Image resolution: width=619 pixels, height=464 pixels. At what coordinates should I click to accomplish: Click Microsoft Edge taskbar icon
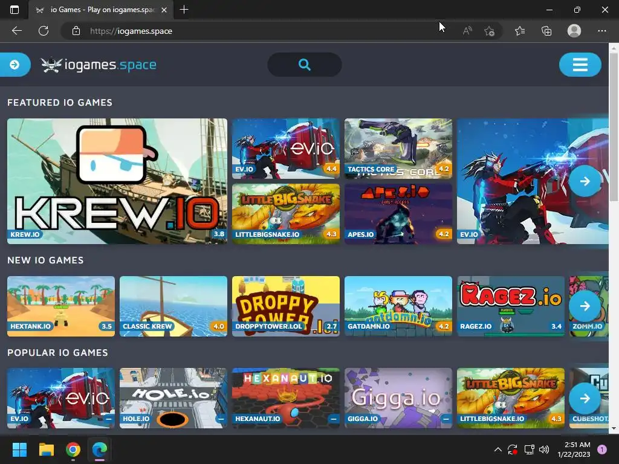[x=100, y=449]
